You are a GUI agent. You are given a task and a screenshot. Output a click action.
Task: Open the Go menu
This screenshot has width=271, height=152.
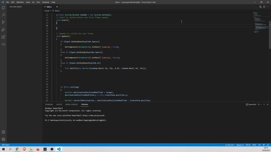pos(33,2)
